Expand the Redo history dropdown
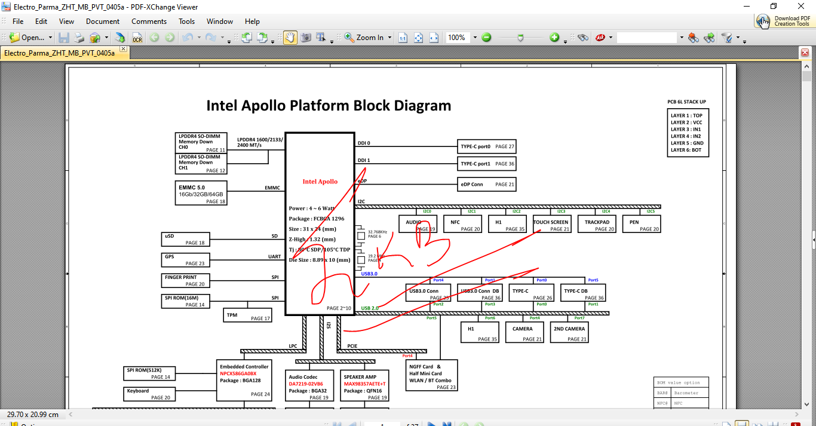 tap(222, 37)
